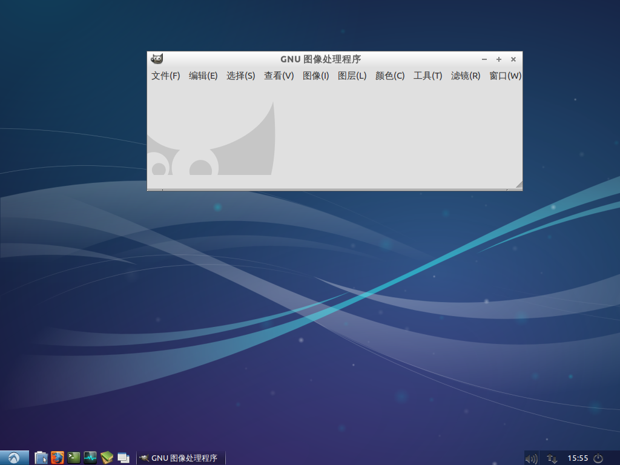Click the GIMP Wilber icon in title bar
The image size is (620, 465).
[x=157, y=59]
